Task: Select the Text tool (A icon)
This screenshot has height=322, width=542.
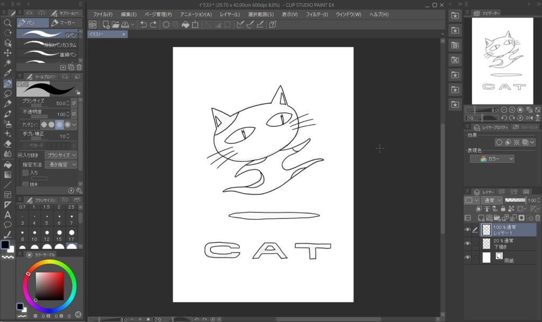Action: pos(8,215)
